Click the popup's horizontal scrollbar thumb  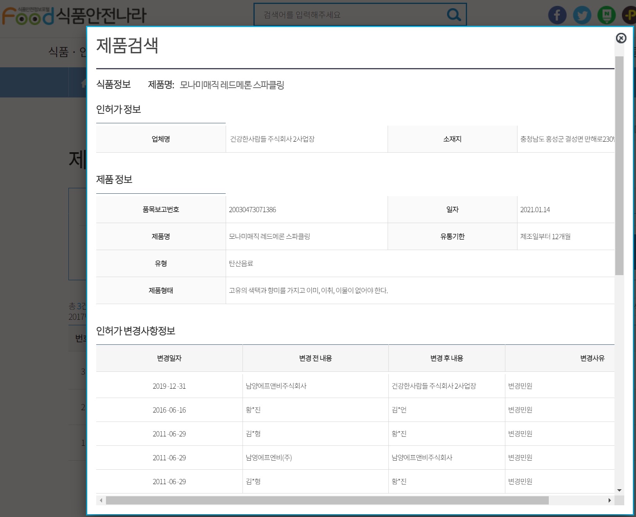click(x=327, y=501)
